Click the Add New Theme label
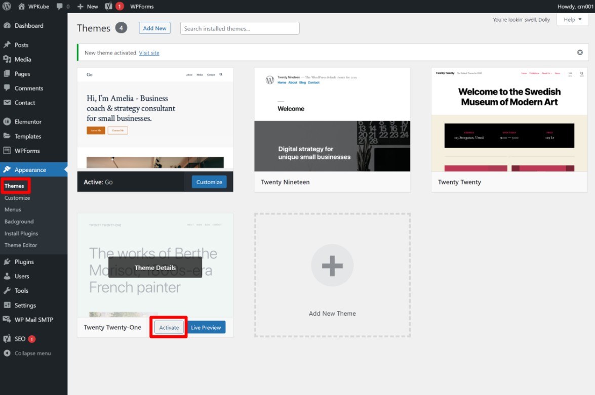595x395 pixels. click(x=332, y=314)
